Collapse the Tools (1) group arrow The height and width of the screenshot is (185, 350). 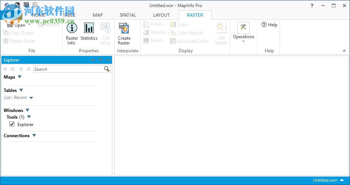29,117
